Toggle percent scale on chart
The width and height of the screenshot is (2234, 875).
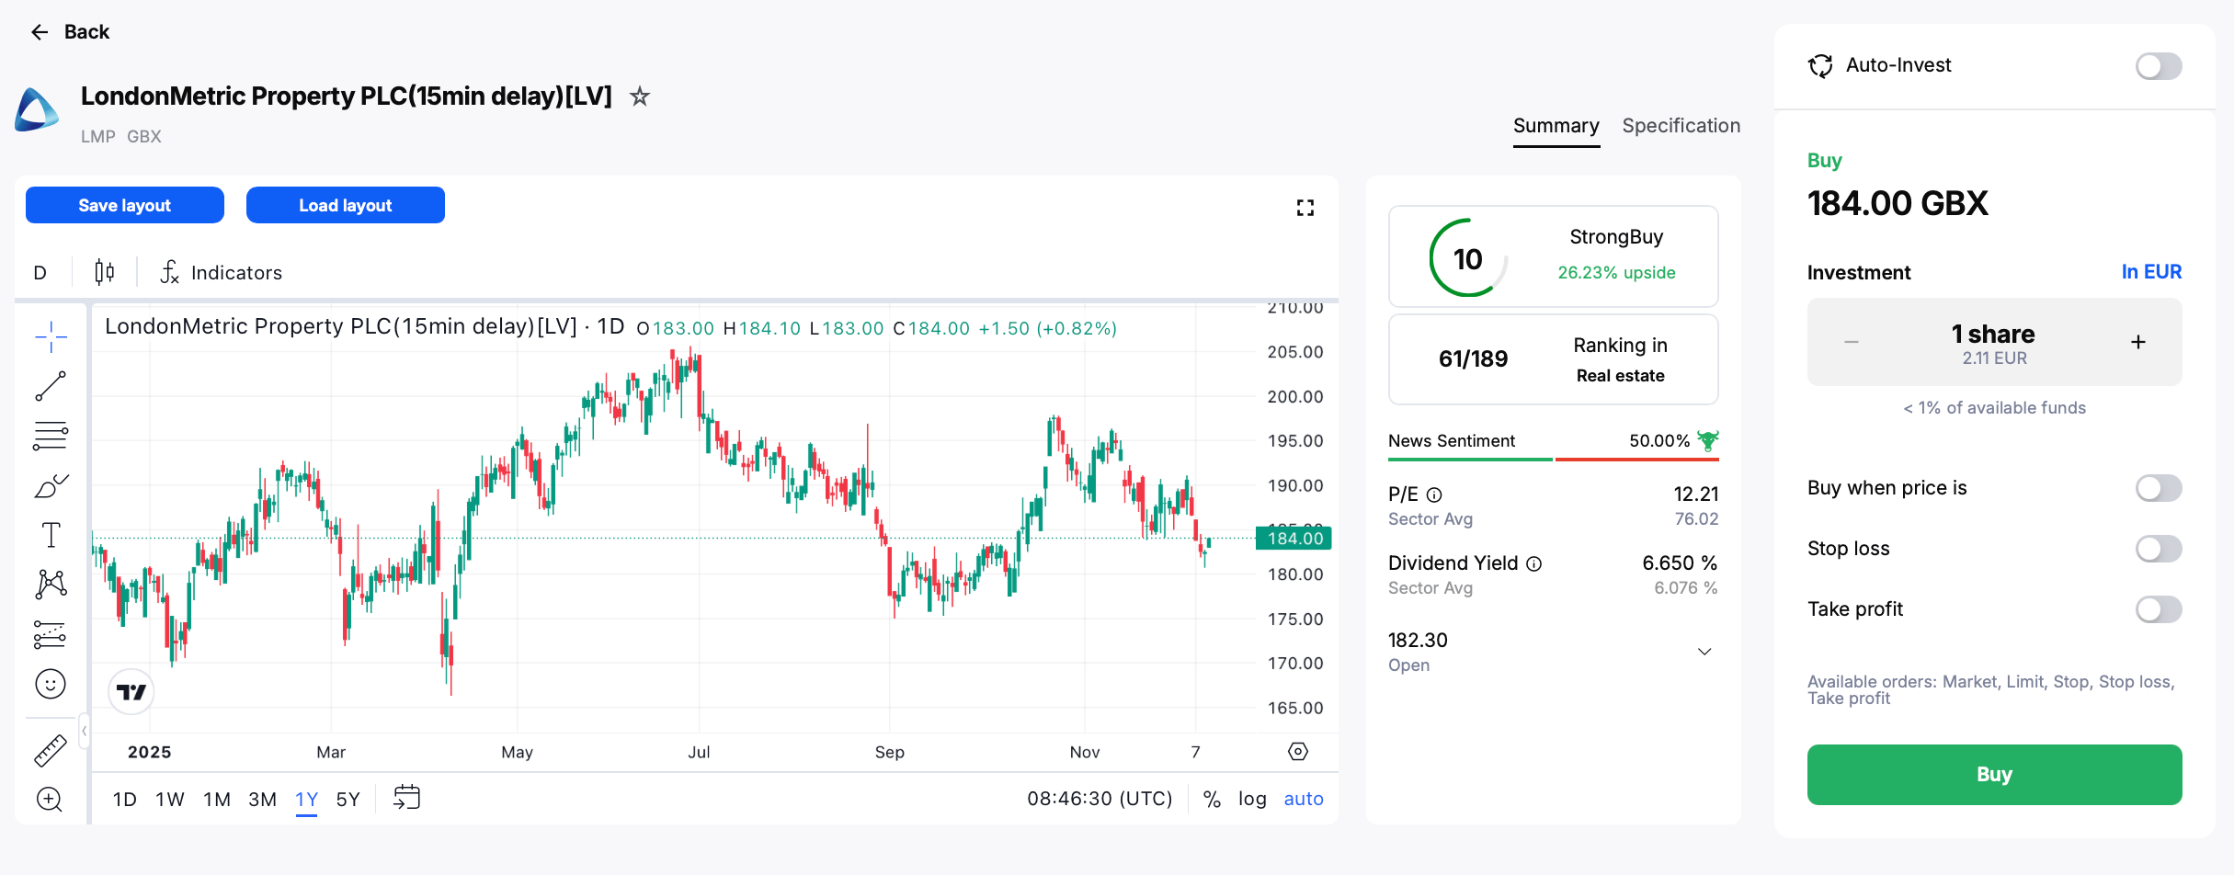pyautogui.click(x=1213, y=799)
